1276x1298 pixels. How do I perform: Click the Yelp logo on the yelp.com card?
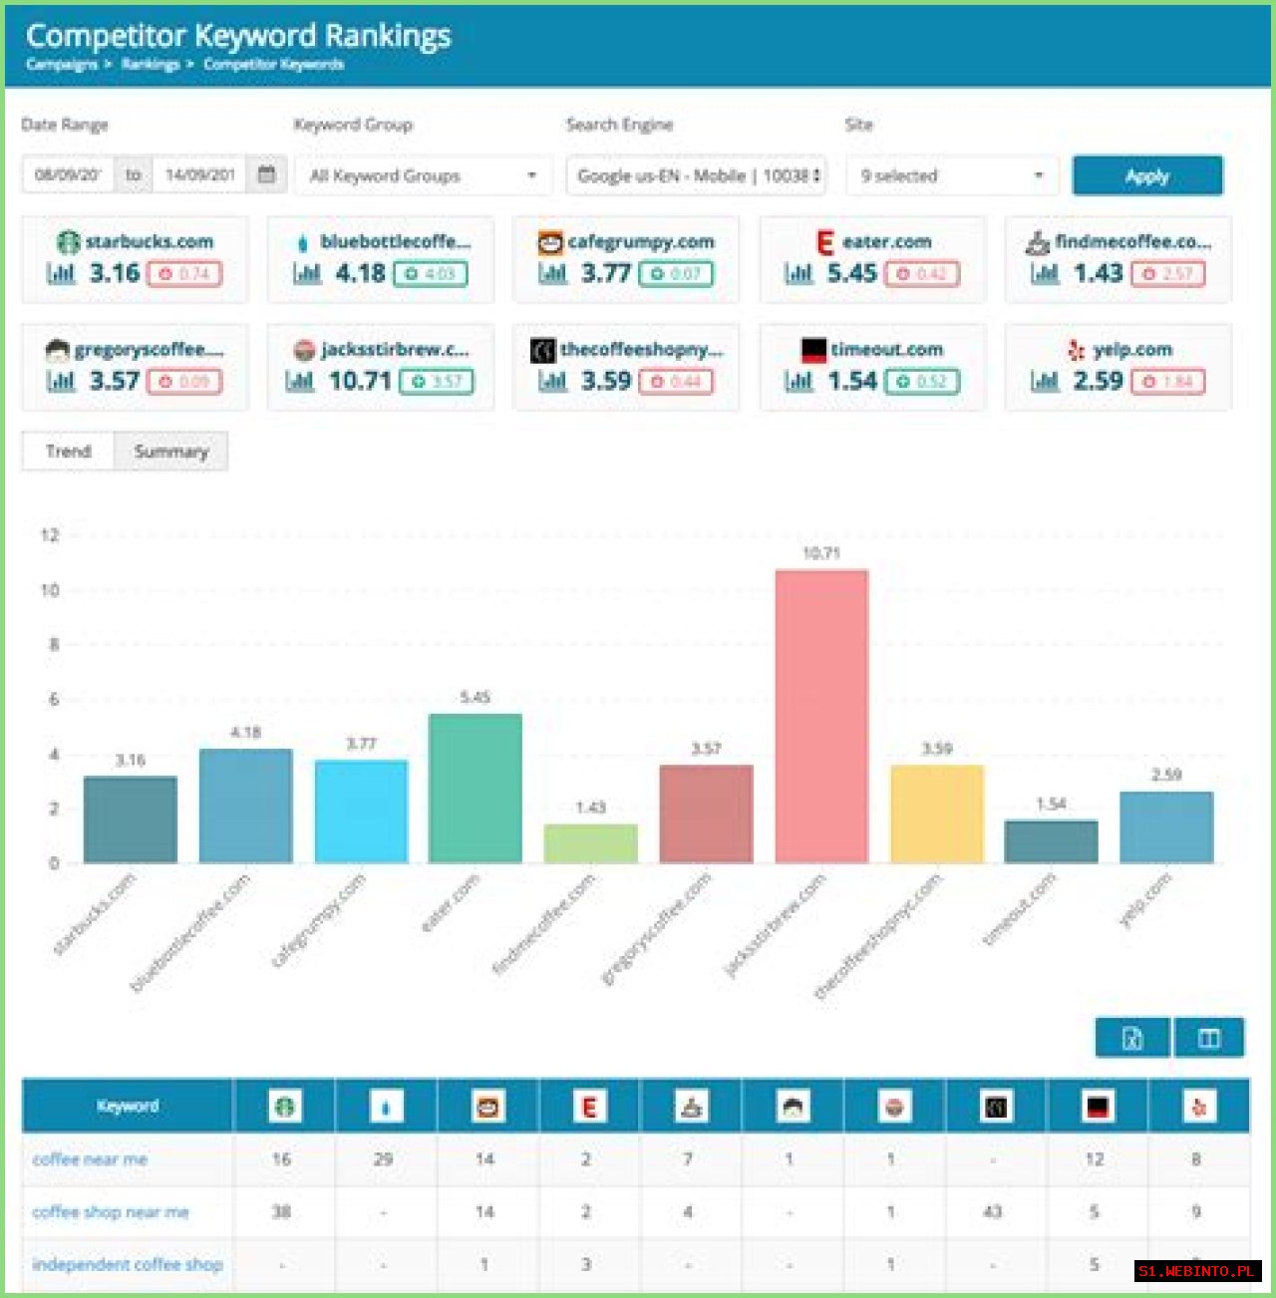[x=1076, y=350]
